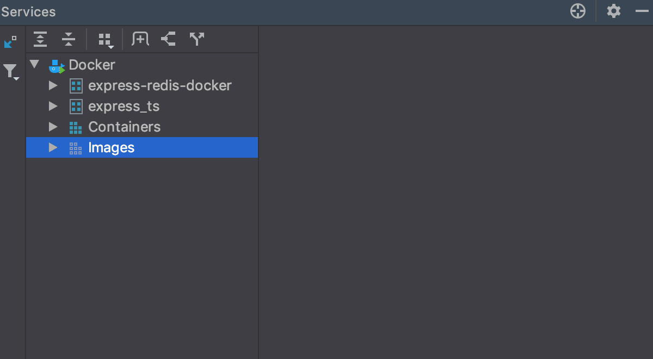Click the Add Service plus icon
This screenshot has height=359, width=653.
click(140, 39)
